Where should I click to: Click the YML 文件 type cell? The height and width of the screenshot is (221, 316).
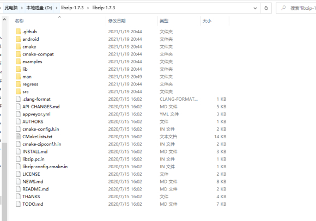click(169, 114)
